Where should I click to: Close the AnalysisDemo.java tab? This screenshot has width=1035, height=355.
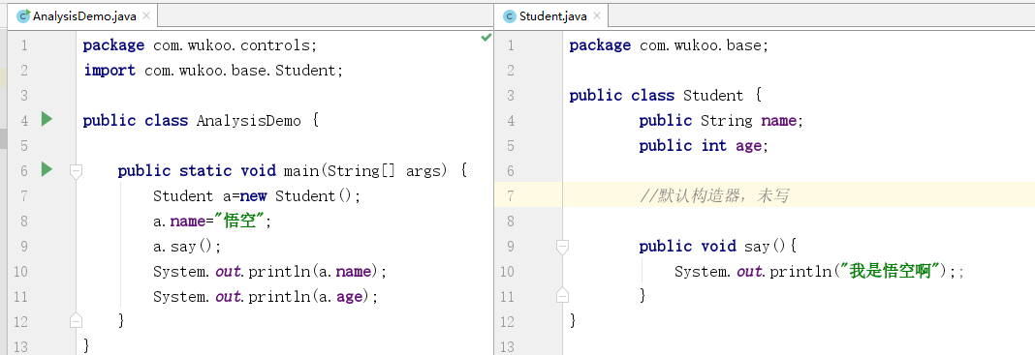146,15
